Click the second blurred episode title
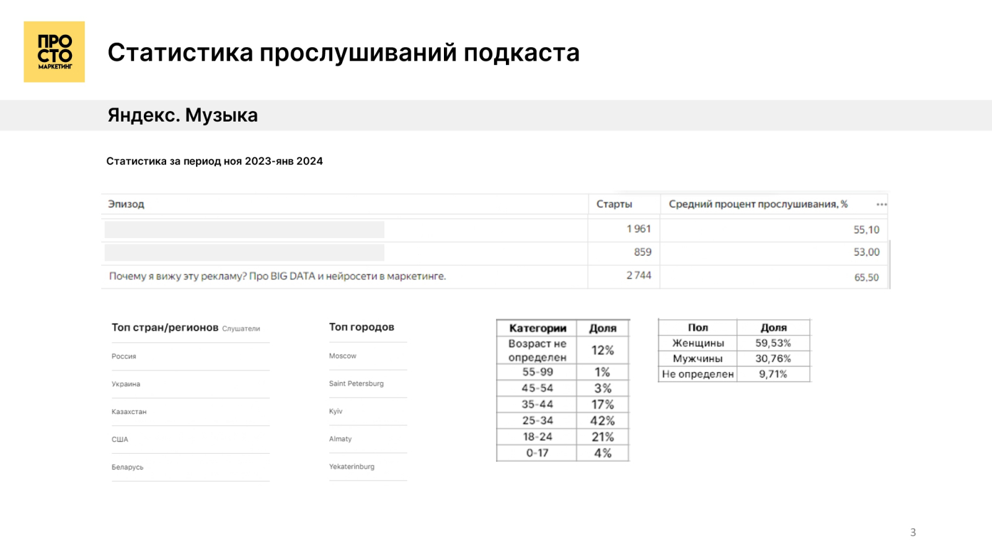The width and height of the screenshot is (992, 558). pyautogui.click(x=244, y=252)
